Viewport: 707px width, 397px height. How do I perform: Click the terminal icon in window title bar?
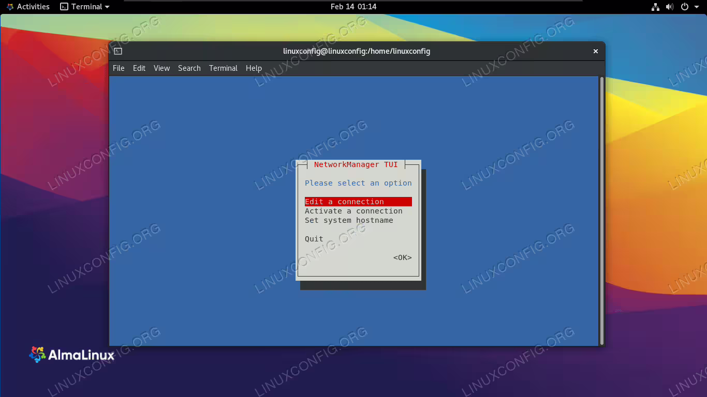(x=118, y=51)
